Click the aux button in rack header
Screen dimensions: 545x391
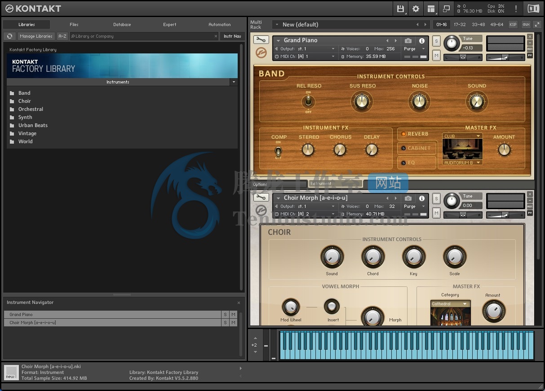pos(526,25)
